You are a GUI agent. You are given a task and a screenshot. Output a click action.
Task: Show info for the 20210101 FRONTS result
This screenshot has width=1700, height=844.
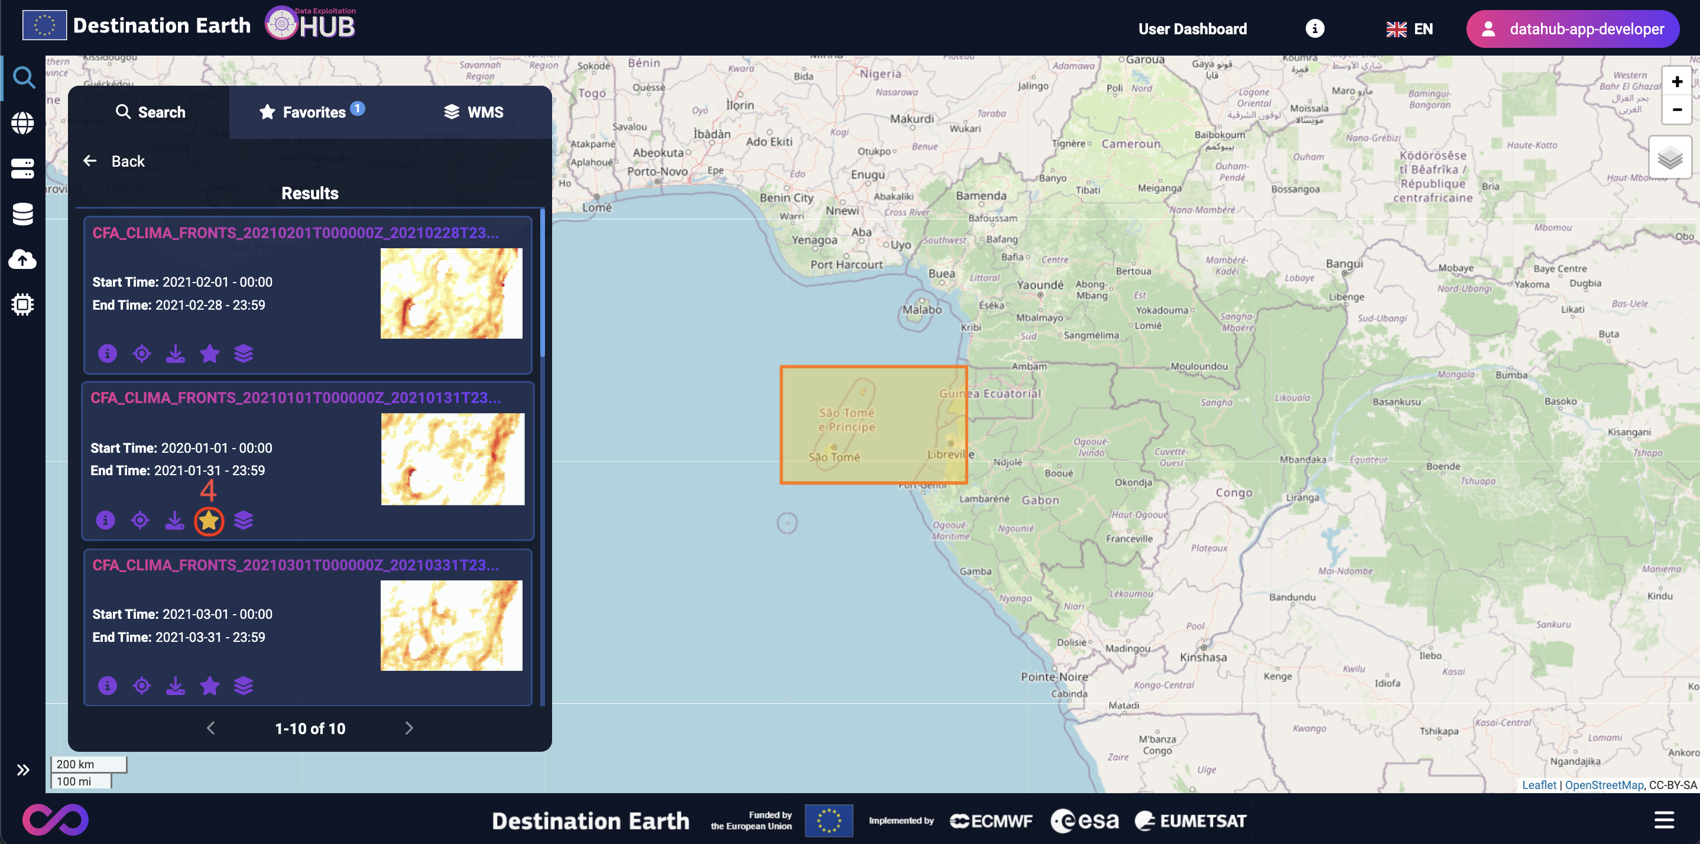(x=106, y=520)
